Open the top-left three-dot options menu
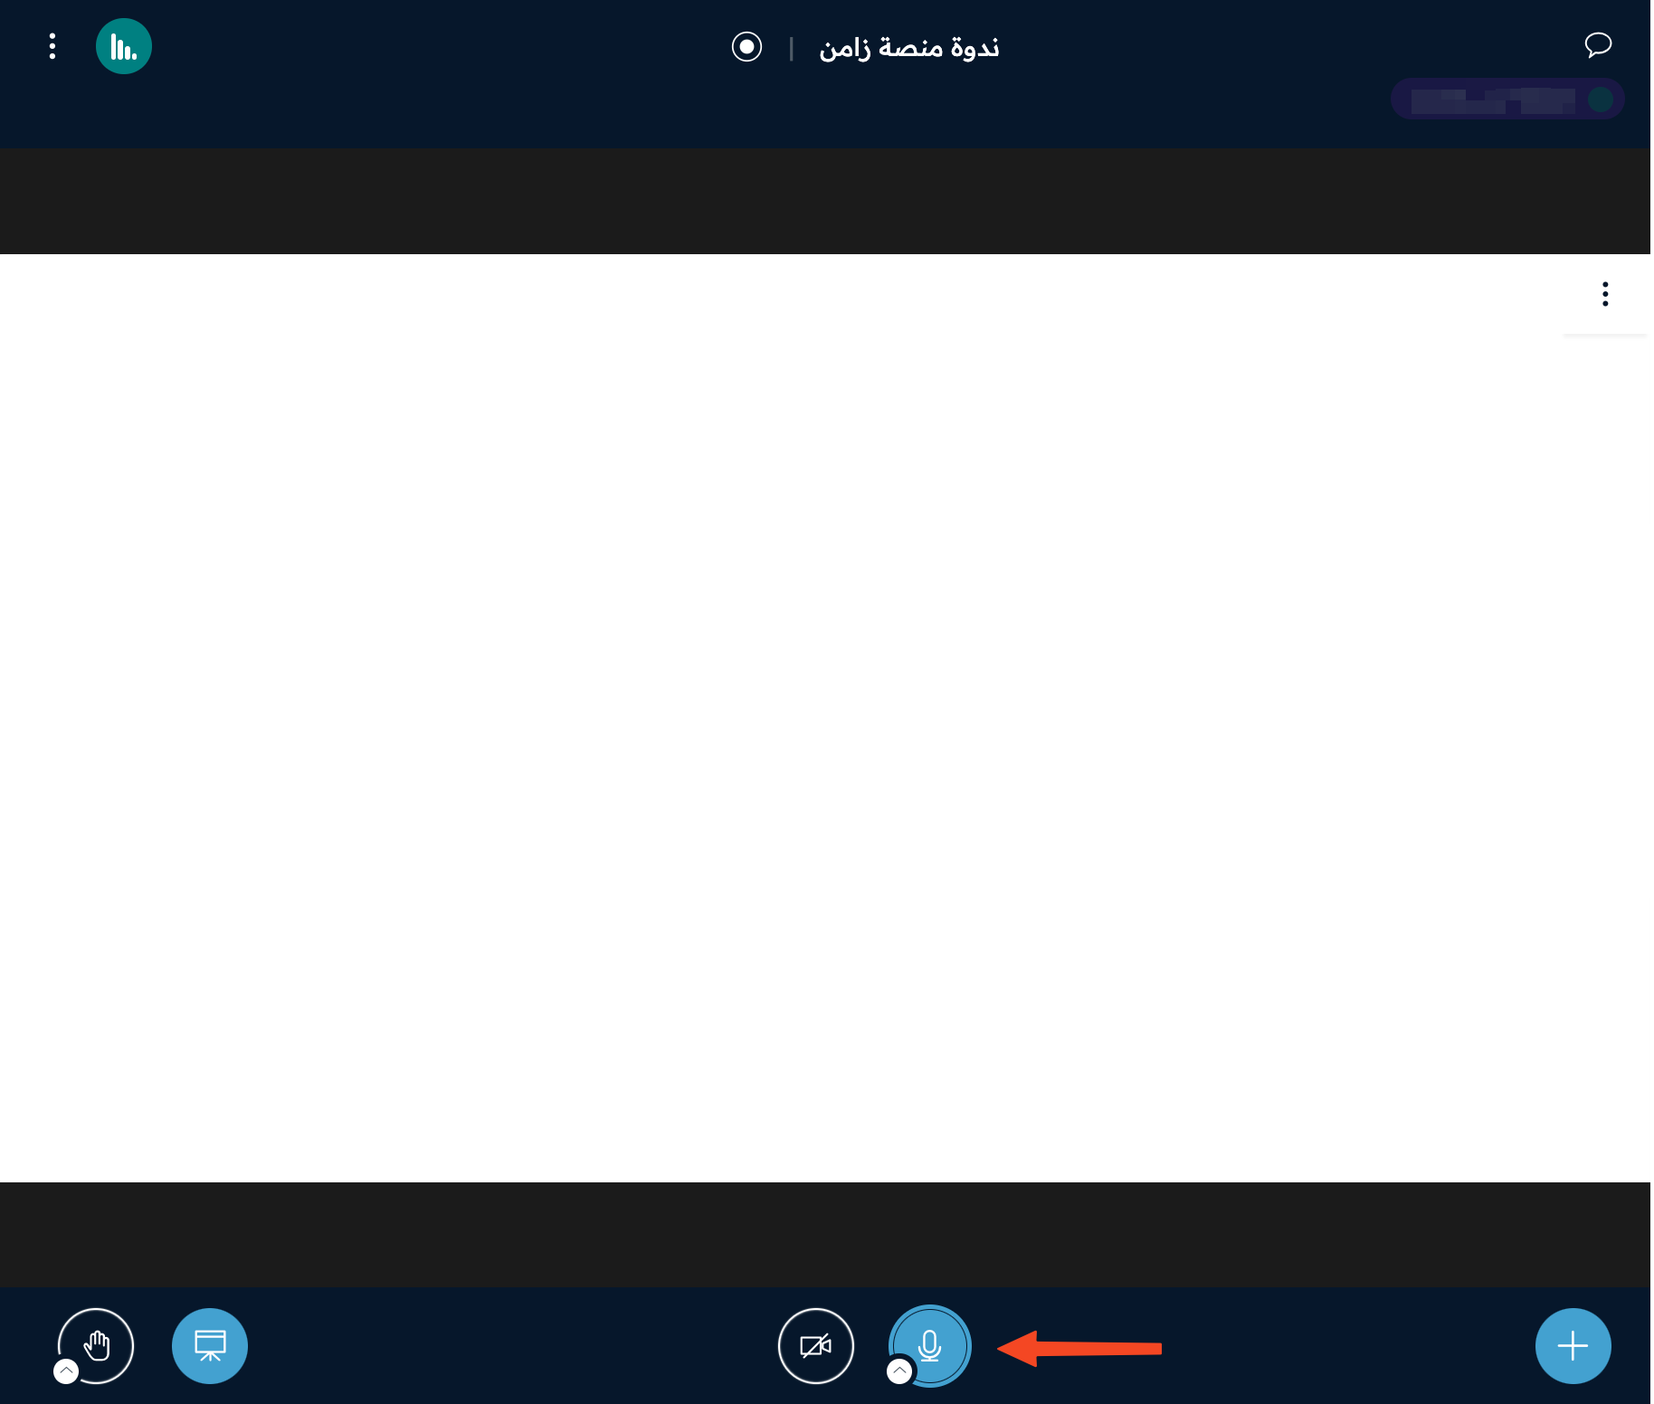Image resolution: width=1654 pixels, height=1404 pixels. (x=52, y=46)
